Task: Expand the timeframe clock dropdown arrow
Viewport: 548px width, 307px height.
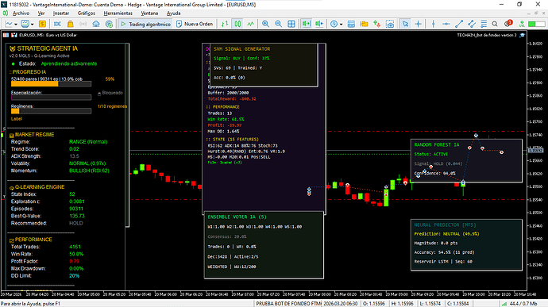Action: coord(341,24)
